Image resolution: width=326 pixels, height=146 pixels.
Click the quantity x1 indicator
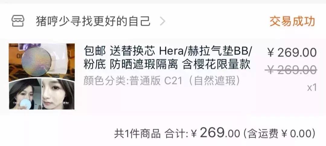[312, 88]
